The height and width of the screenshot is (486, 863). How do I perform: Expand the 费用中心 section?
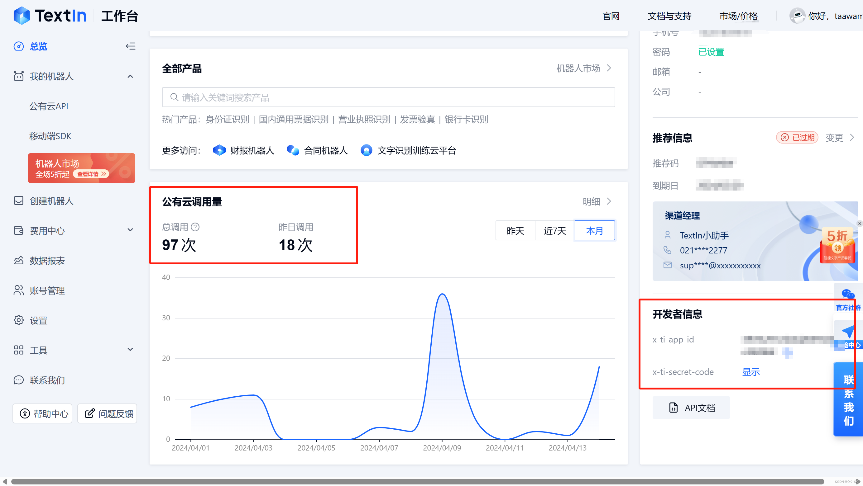tap(130, 230)
